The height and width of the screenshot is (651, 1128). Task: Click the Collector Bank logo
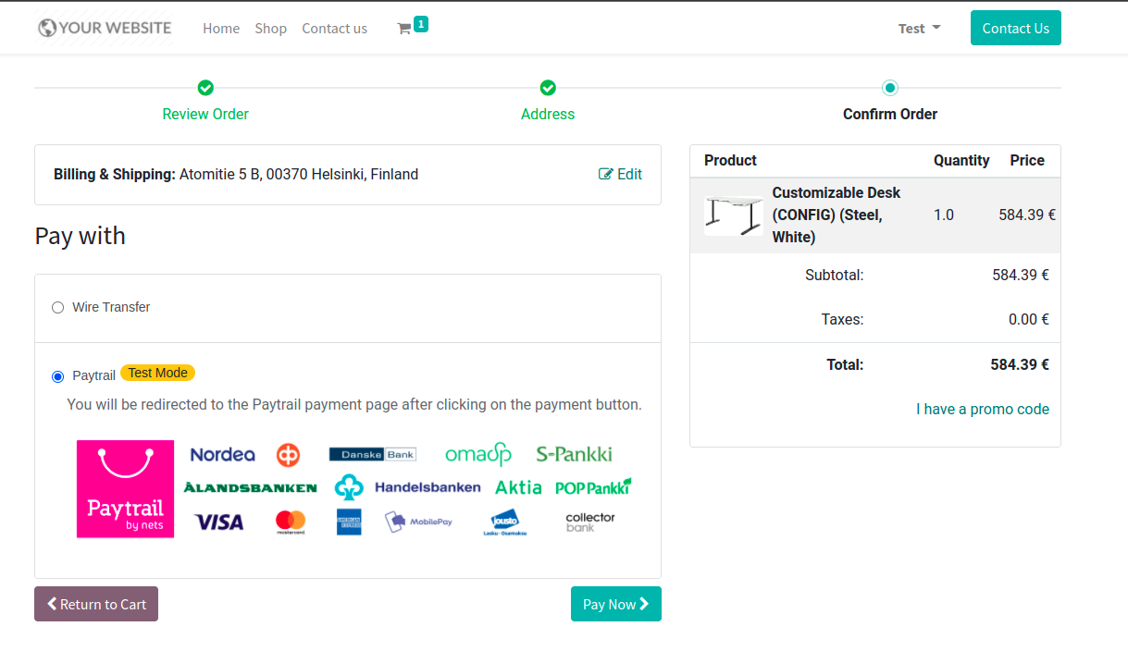pos(590,522)
